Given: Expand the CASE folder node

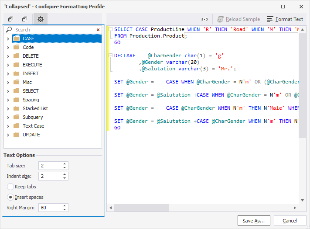Looking at the screenshot, I should 8,38.
